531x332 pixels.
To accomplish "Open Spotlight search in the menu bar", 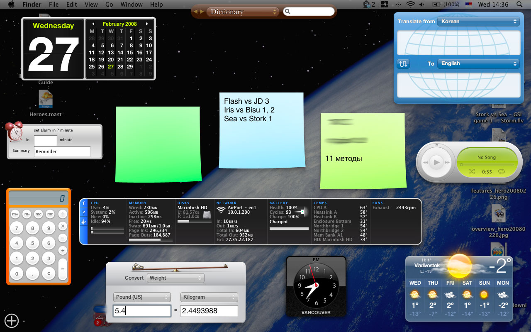I will [519, 5].
